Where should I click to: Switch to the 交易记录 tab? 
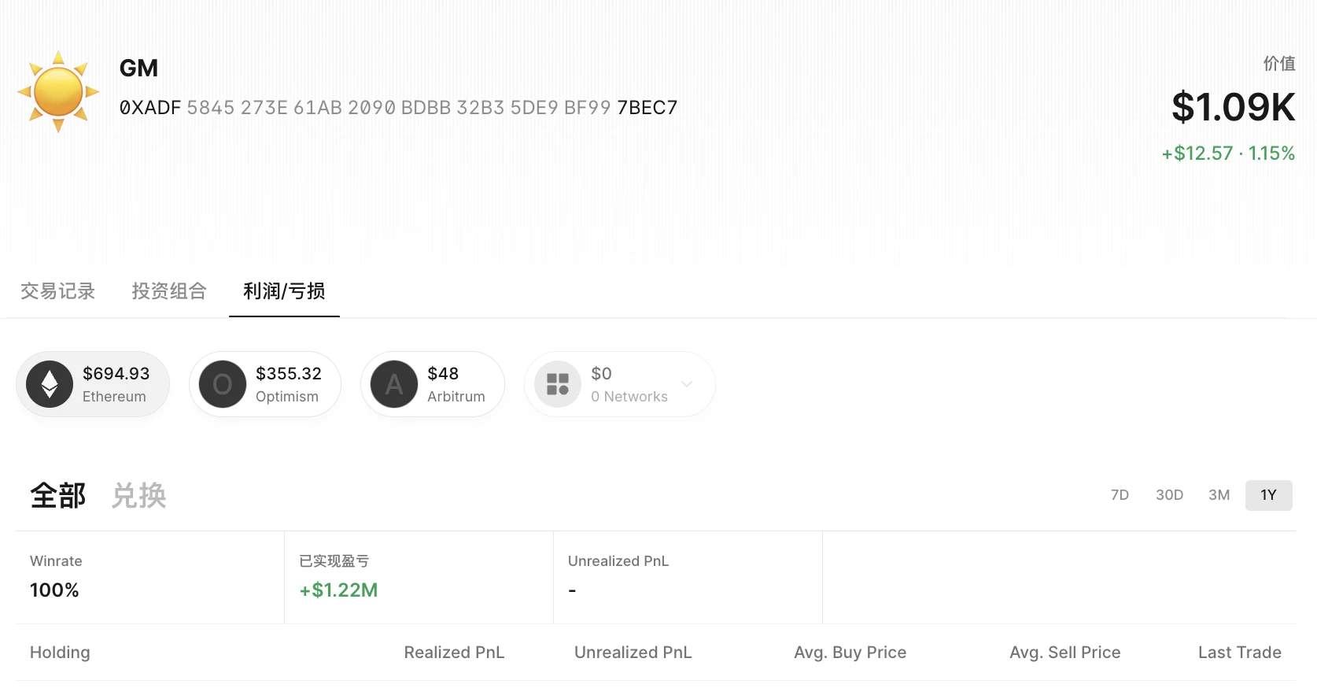click(57, 291)
